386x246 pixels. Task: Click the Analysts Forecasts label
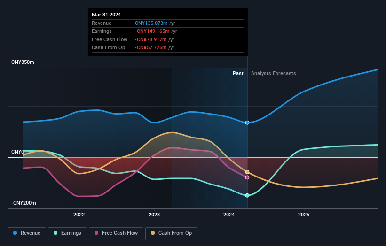click(274, 73)
